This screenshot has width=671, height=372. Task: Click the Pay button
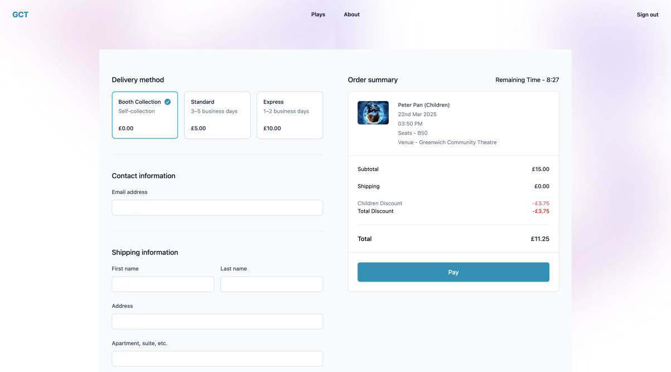(453, 271)
